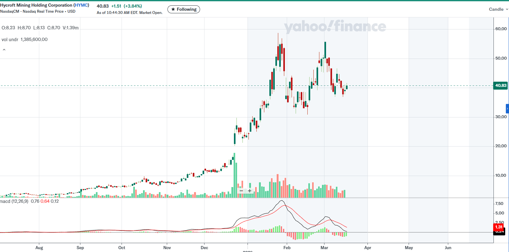Viewport: 509px width, 252px height.
Task: Click the Feb label on time axis
Action: click(287, 248)
